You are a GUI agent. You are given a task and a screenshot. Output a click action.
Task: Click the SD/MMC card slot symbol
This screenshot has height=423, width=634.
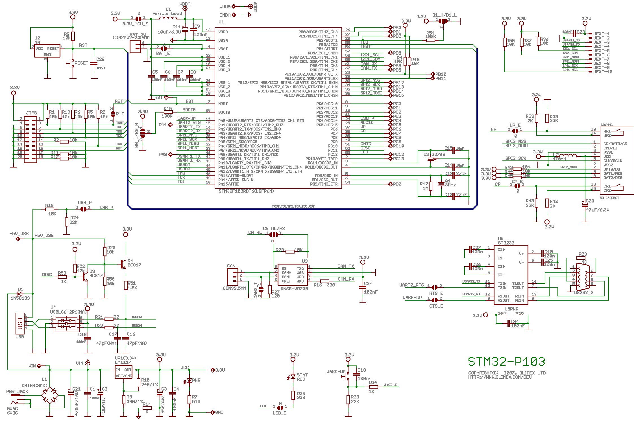coord(616,161)
